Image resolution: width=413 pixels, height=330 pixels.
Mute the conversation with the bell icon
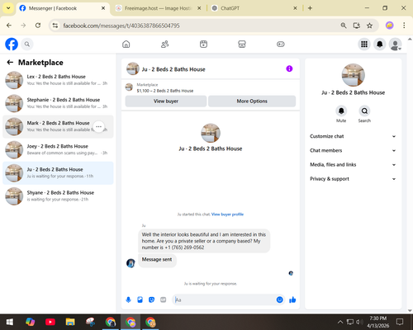tap(341, 111)
